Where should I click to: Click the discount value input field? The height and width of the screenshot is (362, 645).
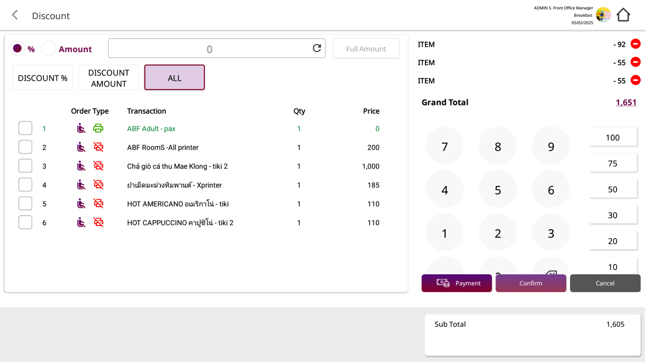click(210, 49)
